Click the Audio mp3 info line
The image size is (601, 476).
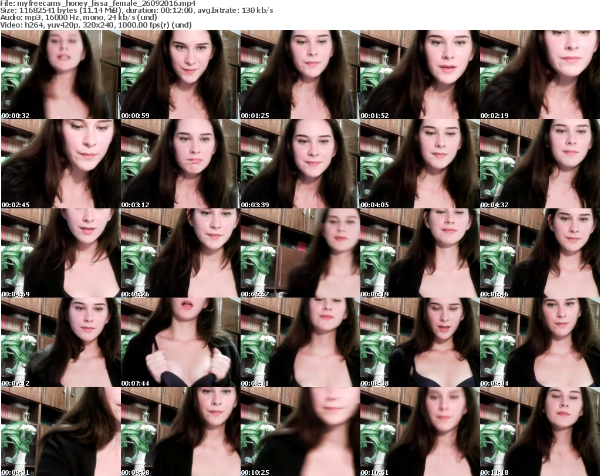79,18
